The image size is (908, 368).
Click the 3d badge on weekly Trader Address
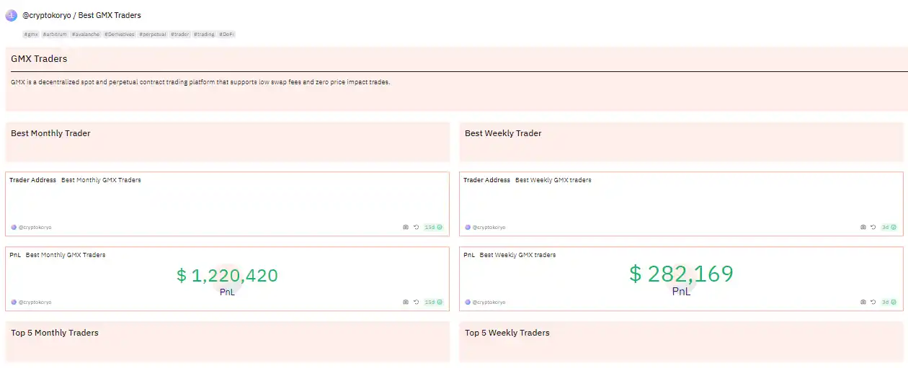click(x=889, y=227)
